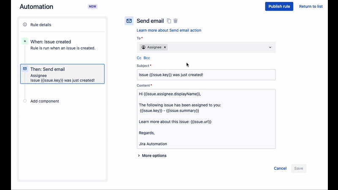The width and height of the screenshot is (338, 190).
Task: Click the Return to list link
Action: point(311,6)
